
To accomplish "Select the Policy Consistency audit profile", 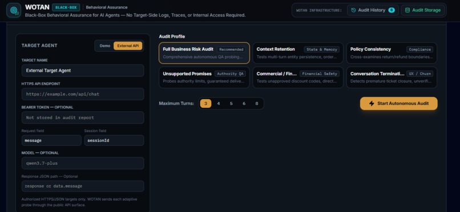I will (x=392, y=53).
